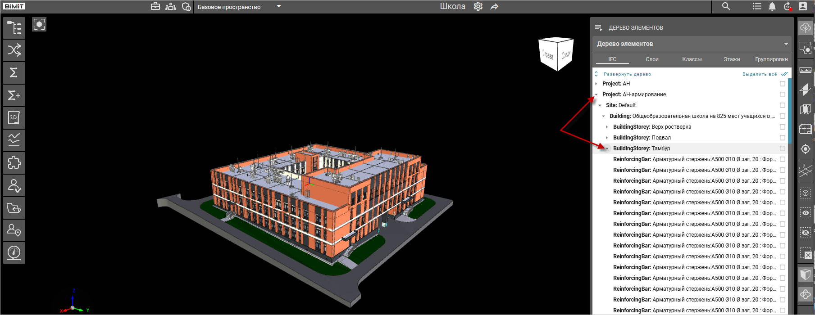Image resolution: width=815 pixels, height=315 pixels.
Task: Click the notifications bell icon
Action: point(772,6)
